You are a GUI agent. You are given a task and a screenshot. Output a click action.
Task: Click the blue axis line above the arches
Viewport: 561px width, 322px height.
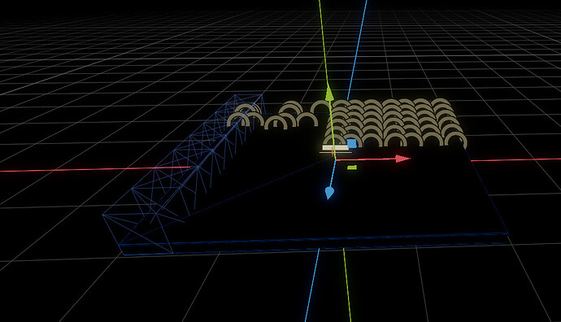point(357,50)
